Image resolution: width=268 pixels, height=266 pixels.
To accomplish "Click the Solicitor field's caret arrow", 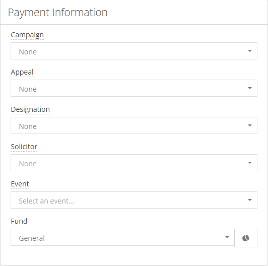I will point(250,163).
